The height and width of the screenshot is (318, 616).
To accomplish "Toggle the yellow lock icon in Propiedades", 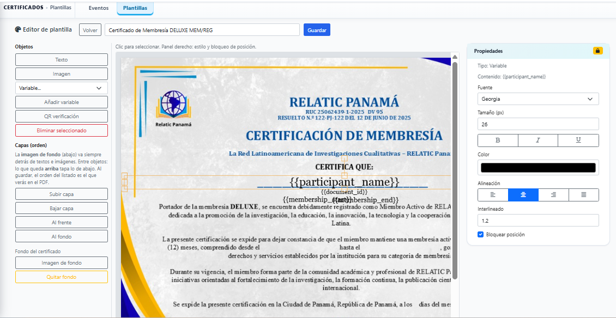I will pyautogui.click(x=597, y=51).
